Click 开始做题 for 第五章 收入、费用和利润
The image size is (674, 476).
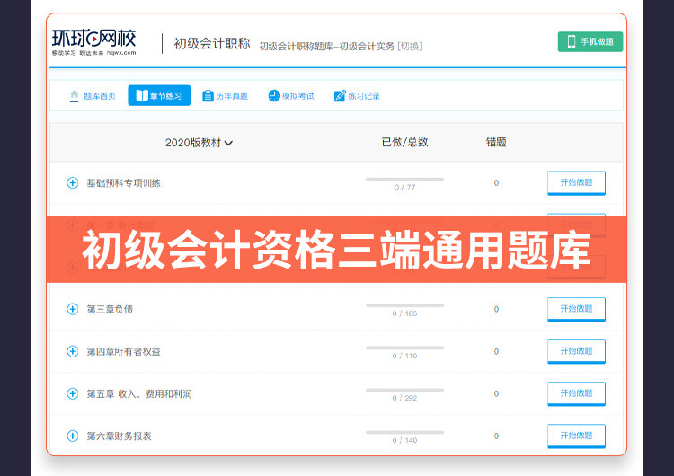(x=576, y=393)
